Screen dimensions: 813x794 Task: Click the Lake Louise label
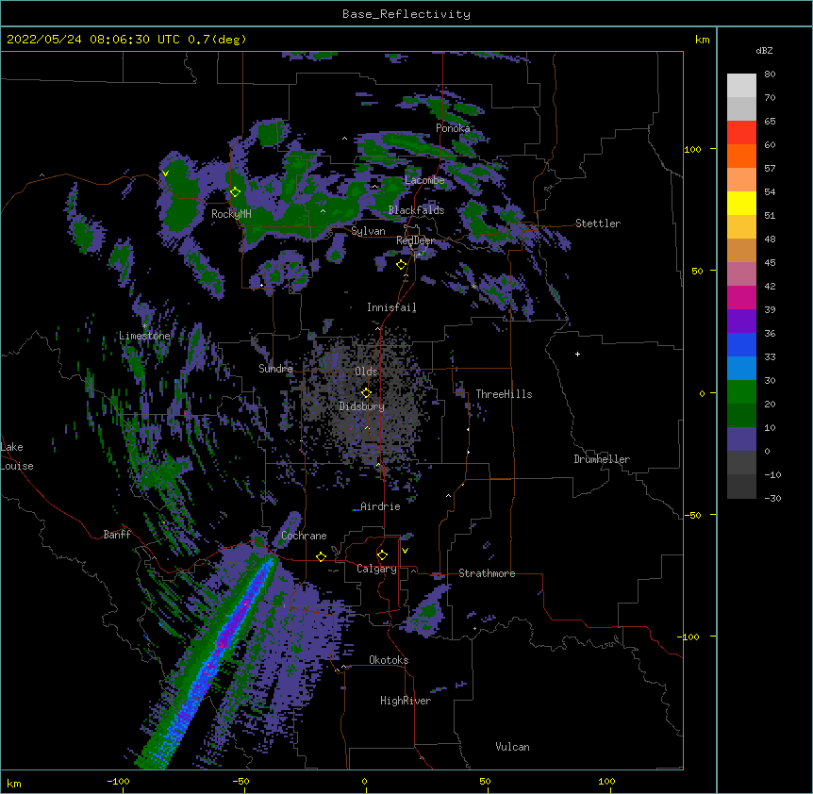(17, 456)
